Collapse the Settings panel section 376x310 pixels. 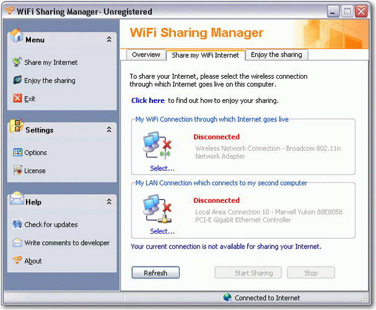point(109,130)
